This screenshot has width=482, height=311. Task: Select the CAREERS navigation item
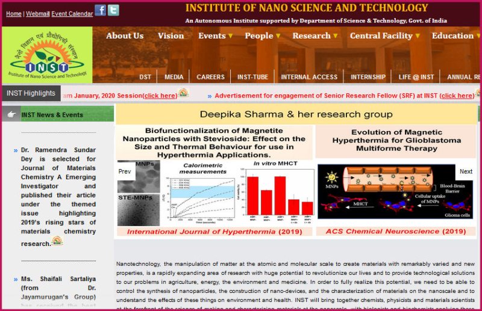(210, 77)
